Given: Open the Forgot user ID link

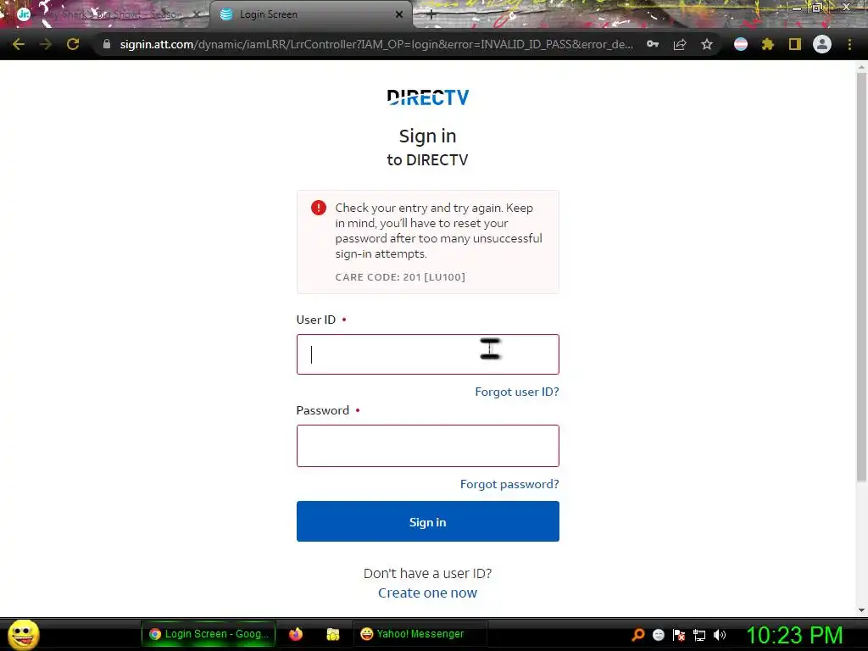Looking at the screenshot, I should pos(517,392).
